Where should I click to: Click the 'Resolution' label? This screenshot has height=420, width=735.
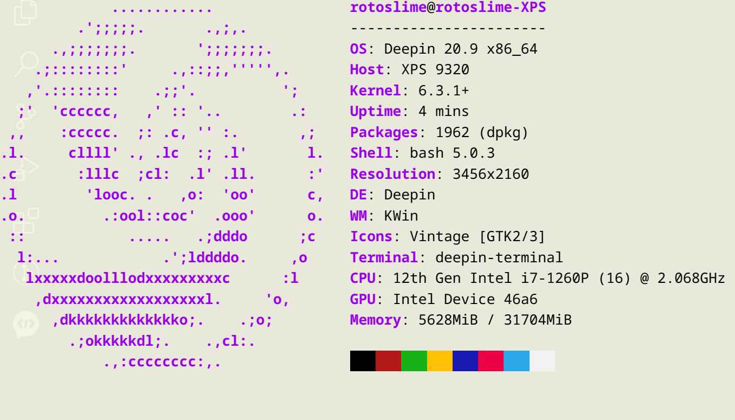pos(393,174)
